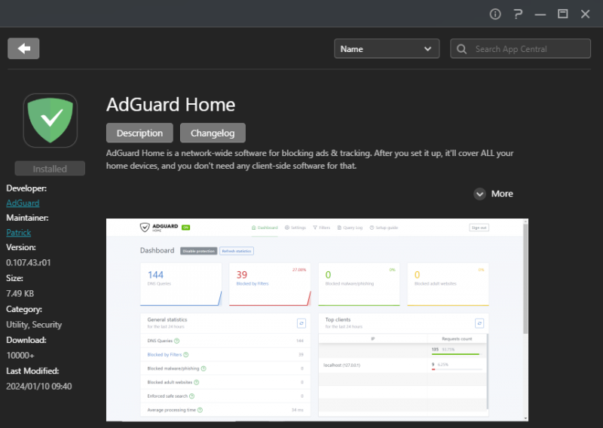Select download count 10000+
The width and height of the screenshot is (603, 428).
20,356
